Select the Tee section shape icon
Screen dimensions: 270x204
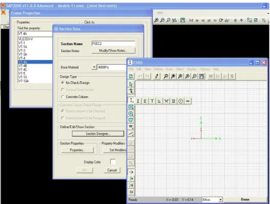pos(152,101)
